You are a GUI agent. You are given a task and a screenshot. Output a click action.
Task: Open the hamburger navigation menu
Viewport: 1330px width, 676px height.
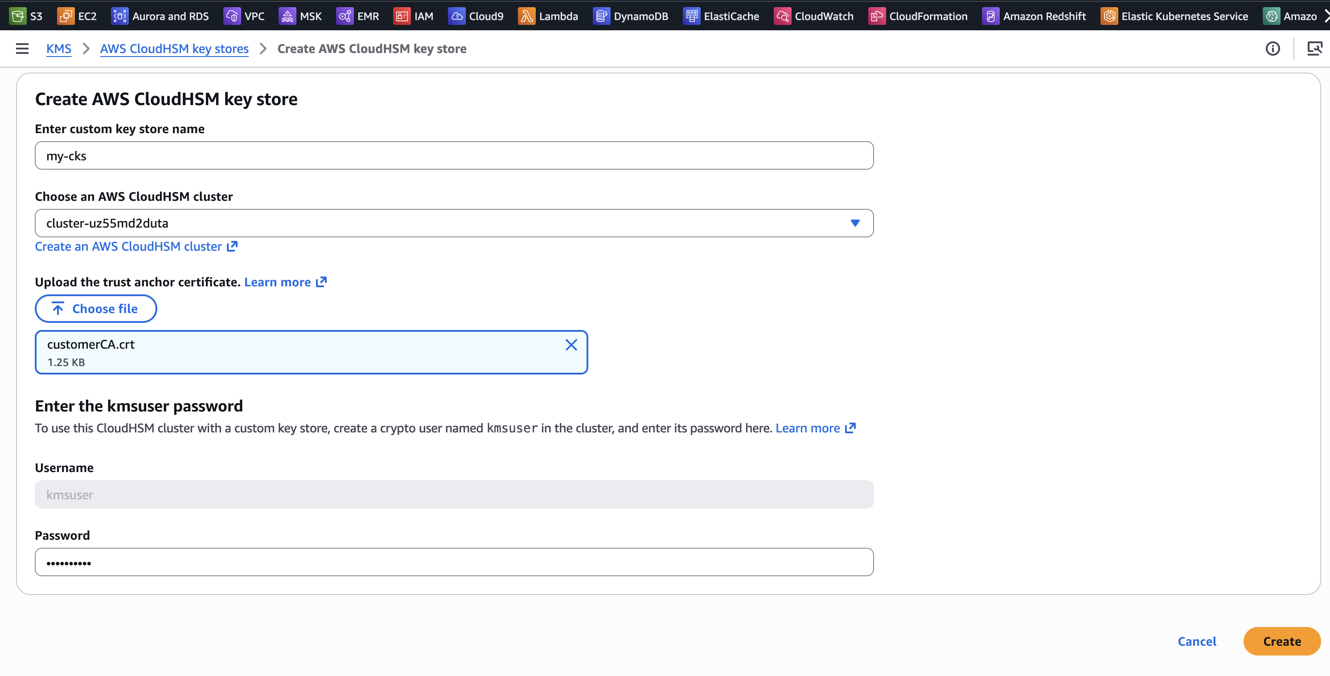(x=22, y=49)
